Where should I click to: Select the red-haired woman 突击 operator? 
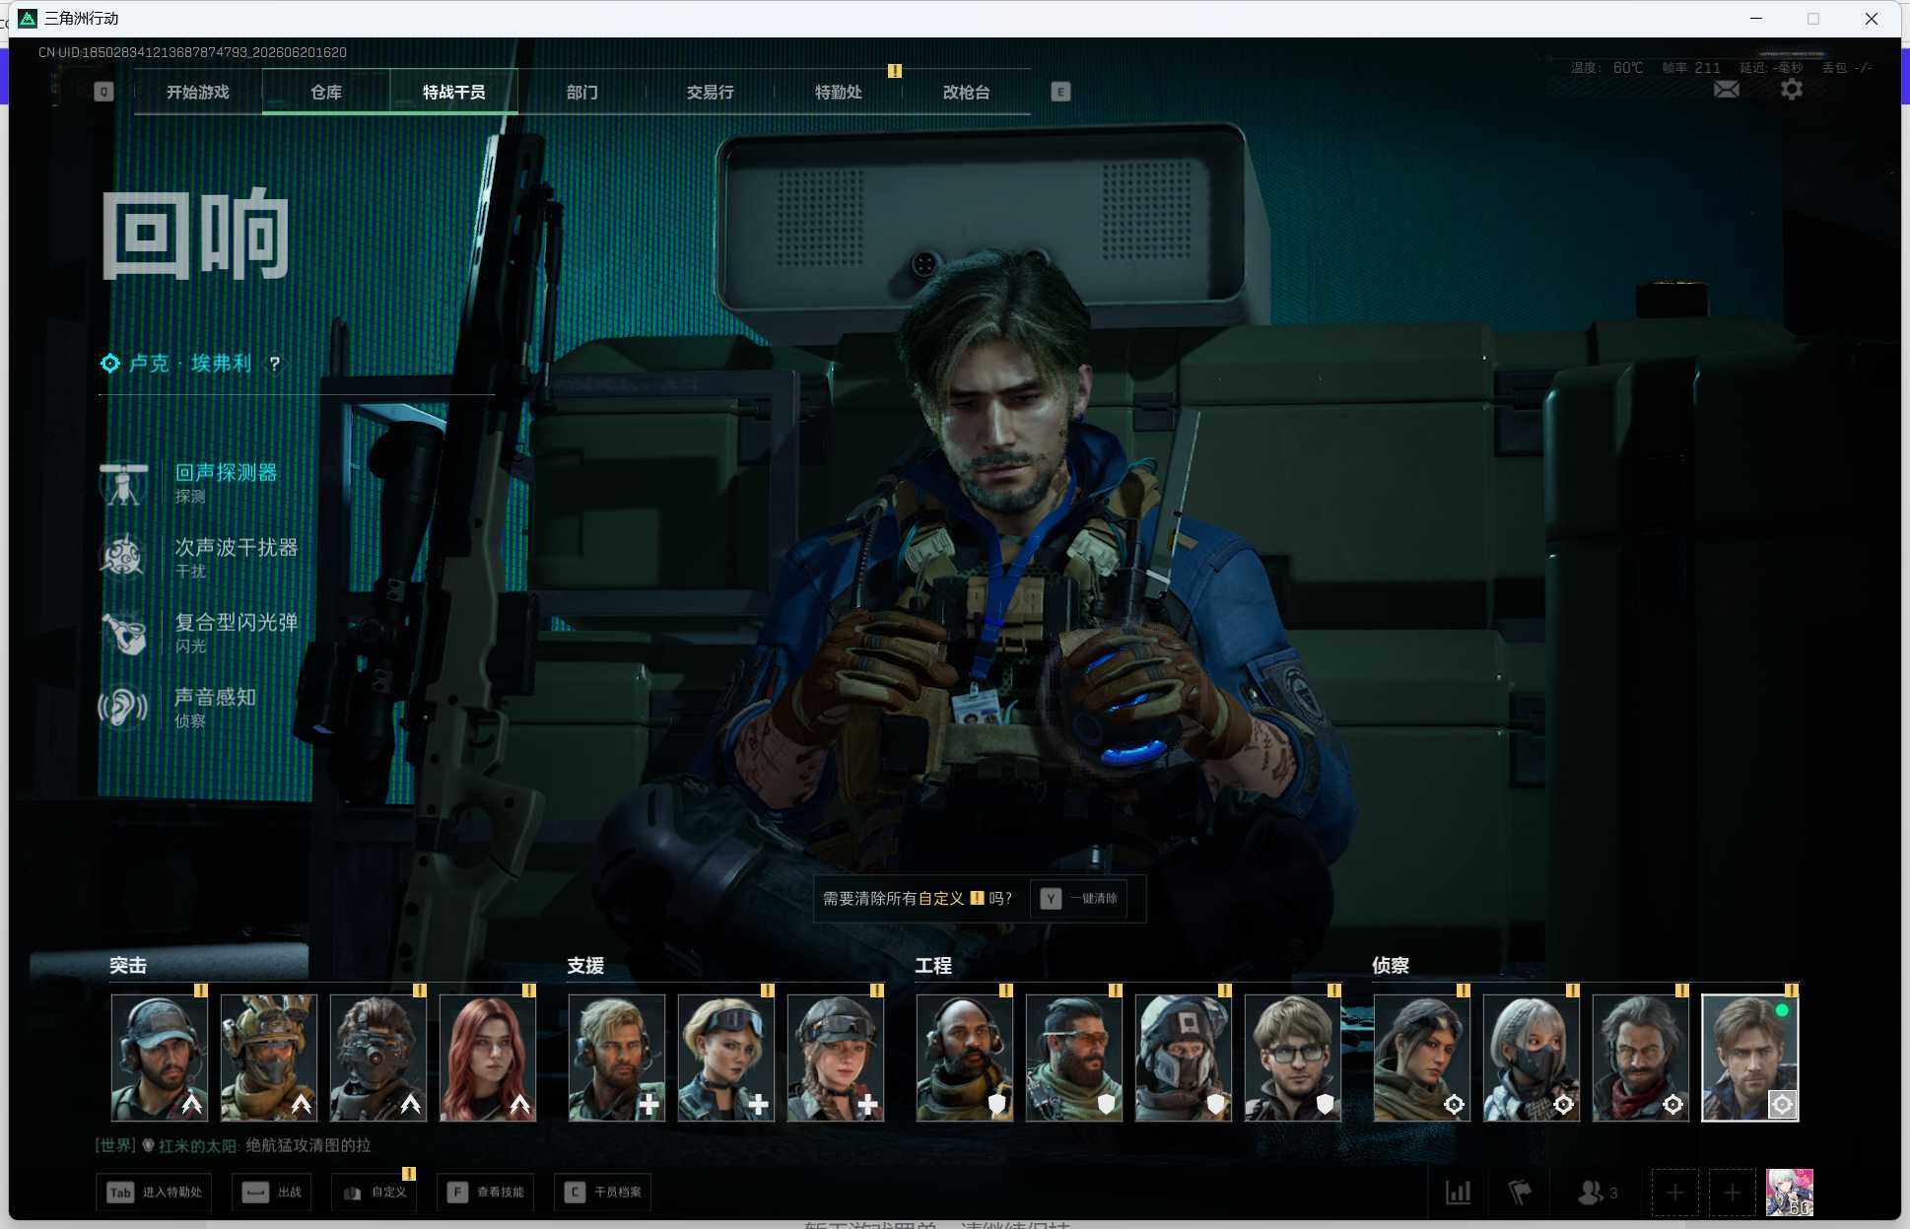click(x=488, y=1058)
